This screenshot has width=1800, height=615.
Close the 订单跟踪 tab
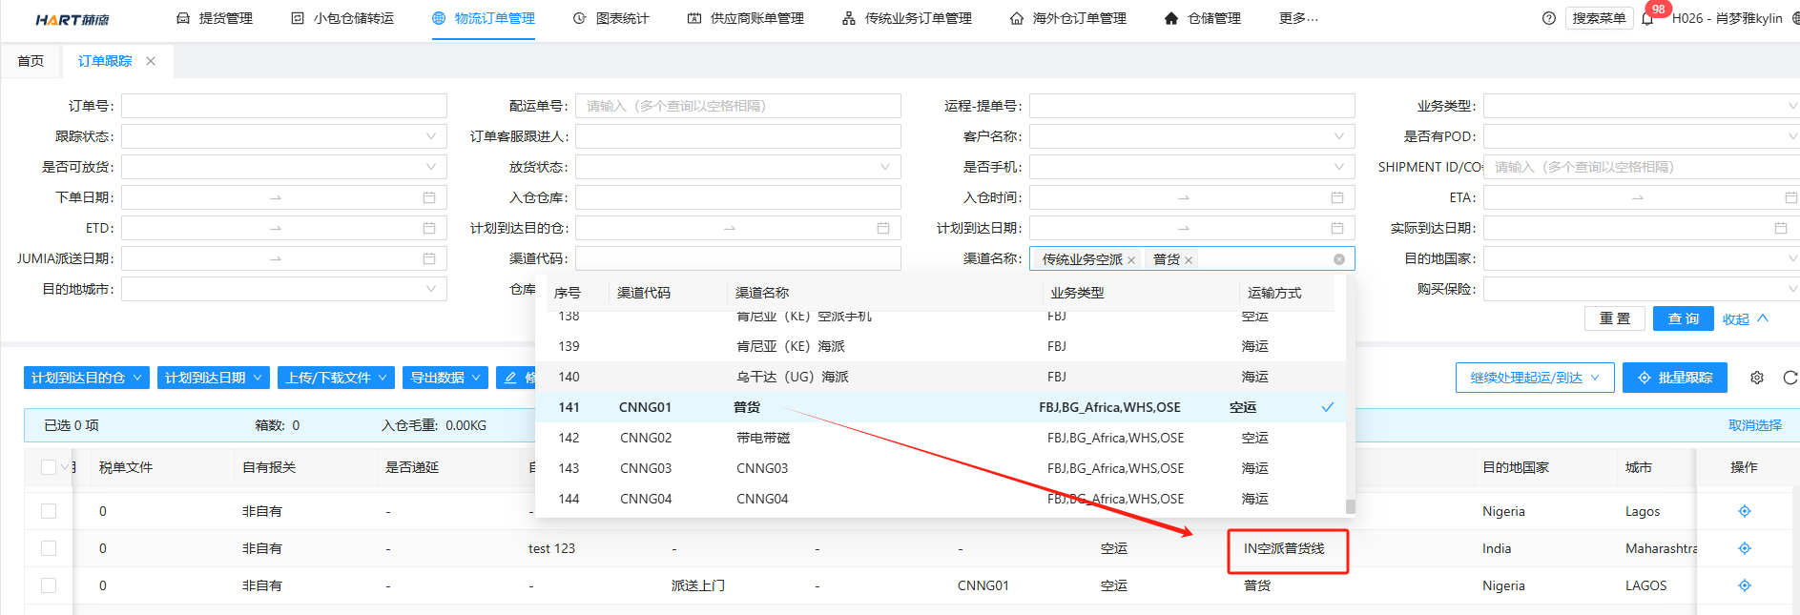coord(151,61)
